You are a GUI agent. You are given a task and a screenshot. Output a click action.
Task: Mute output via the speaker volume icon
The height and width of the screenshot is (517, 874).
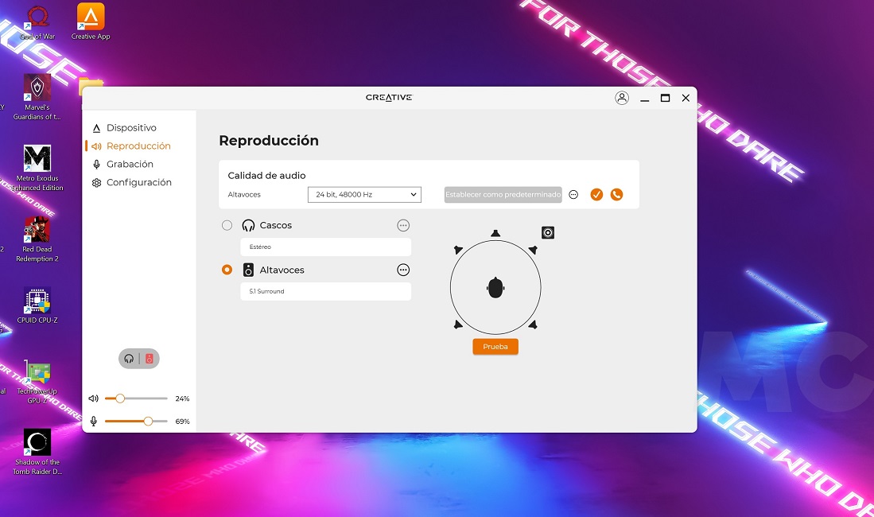(x=94, y=398)
